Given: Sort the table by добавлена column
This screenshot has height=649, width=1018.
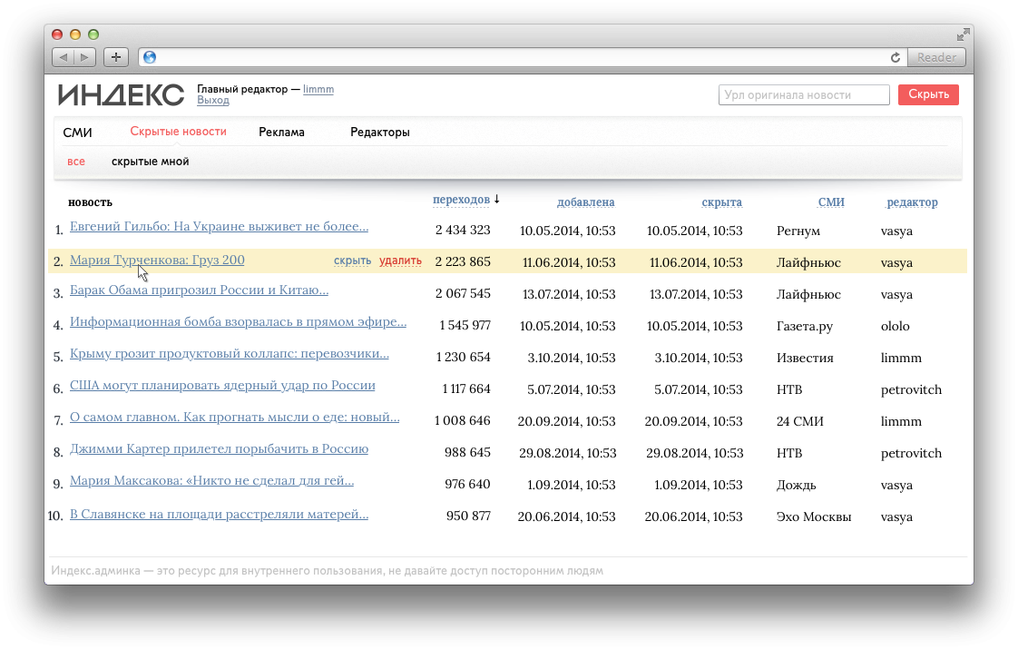Looking at the screenshot, I should 585,202.
